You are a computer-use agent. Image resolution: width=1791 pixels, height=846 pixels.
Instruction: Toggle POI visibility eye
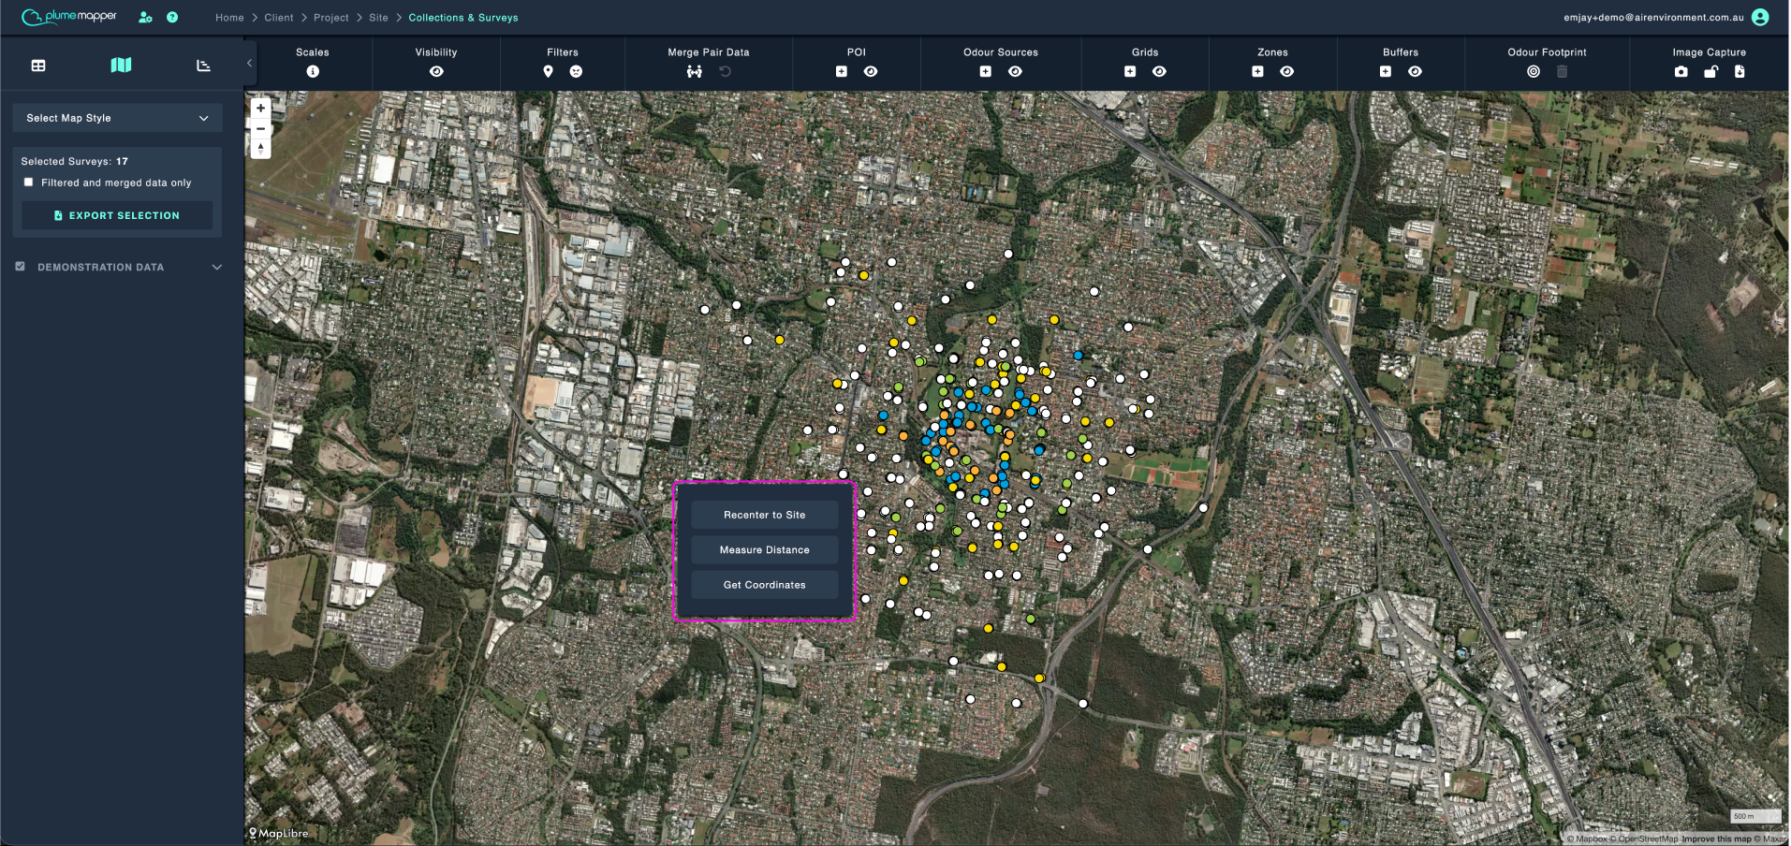tap(871, 71)
